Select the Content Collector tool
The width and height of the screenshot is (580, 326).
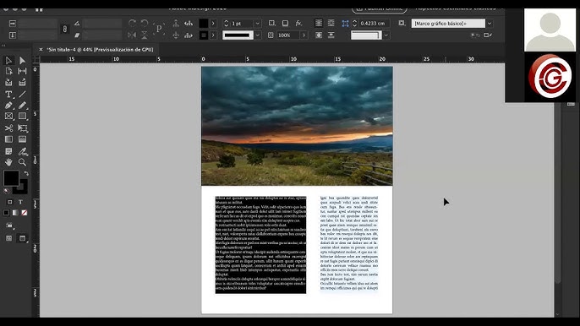(x=8, y=82)
